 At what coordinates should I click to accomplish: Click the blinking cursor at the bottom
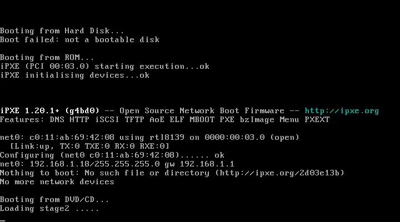2,220
